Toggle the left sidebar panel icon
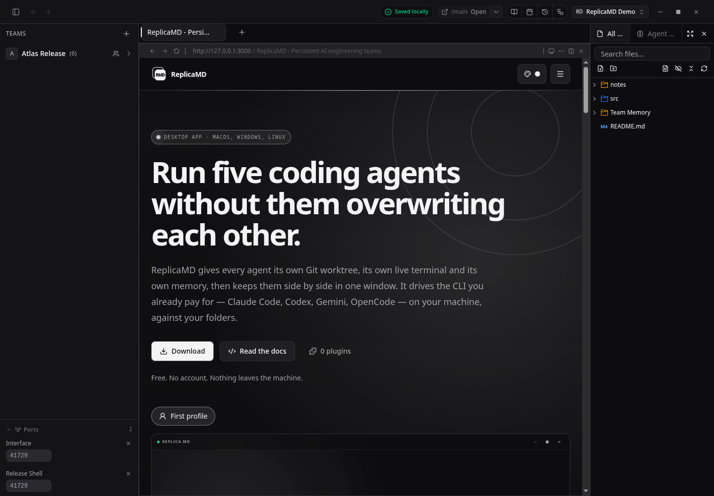This screenshot has width=714, height=496. pos(16,12)
